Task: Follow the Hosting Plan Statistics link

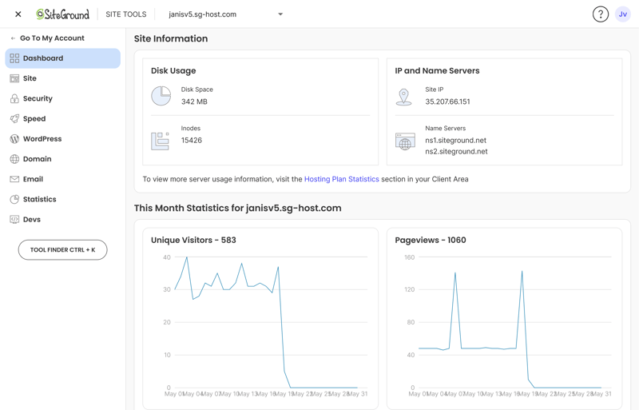Action: point(342,179)
